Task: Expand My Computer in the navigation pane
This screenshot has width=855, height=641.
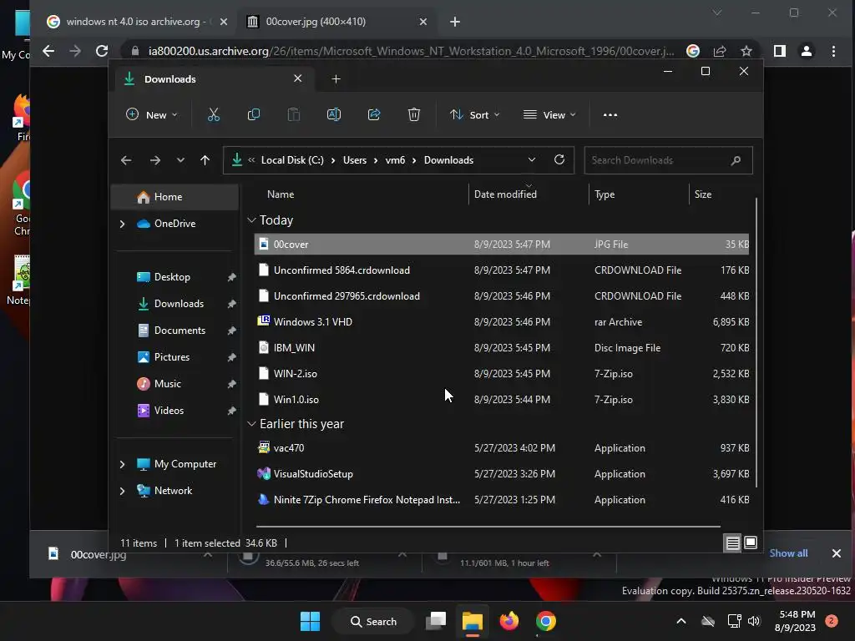Action: pos(122,464)
